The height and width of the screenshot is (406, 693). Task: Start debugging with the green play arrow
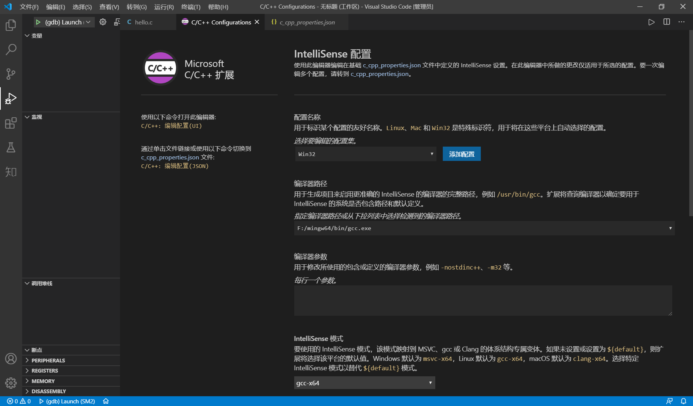(x=38, y=22)
